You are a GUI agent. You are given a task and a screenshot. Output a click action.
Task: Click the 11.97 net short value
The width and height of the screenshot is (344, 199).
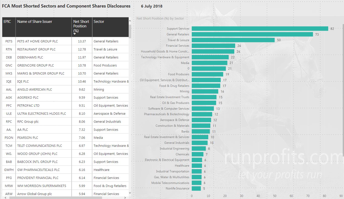point(82,57)
